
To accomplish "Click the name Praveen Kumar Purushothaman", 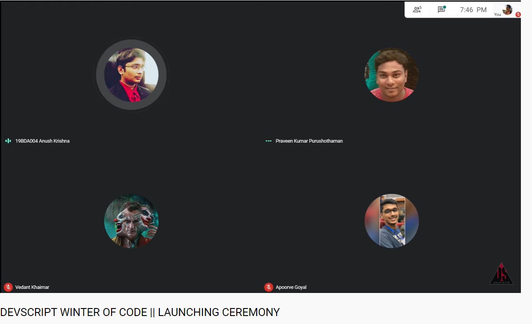I will pos(309,141).
